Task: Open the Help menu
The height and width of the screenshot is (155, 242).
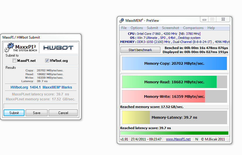Action: point(211,28)
